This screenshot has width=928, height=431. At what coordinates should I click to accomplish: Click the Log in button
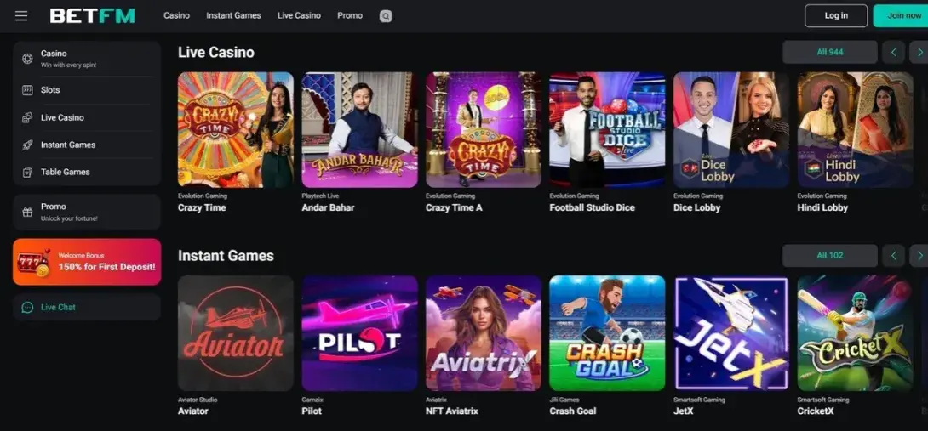tap(836, 16)
